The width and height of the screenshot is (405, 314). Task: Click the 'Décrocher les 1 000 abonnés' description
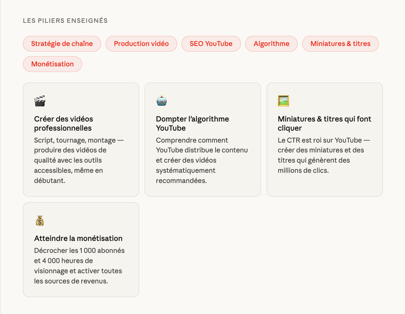[79, 266]
